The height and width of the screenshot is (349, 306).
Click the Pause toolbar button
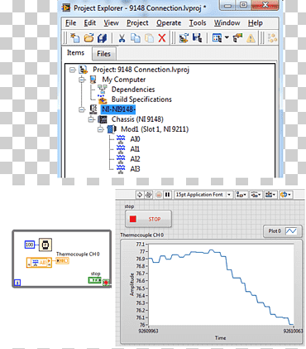(x=167, y=195)
